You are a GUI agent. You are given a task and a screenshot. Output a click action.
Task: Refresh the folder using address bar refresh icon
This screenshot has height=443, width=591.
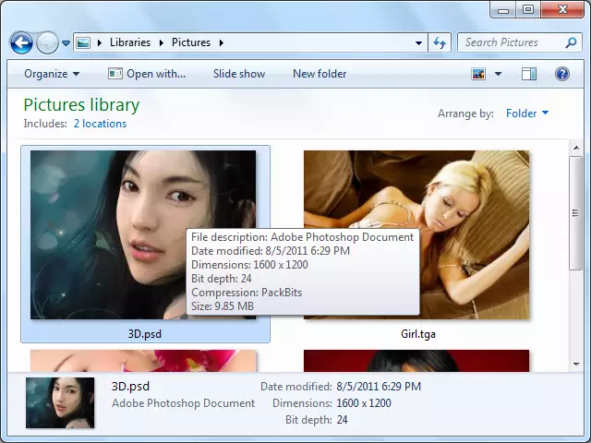[x=440, y=42]
